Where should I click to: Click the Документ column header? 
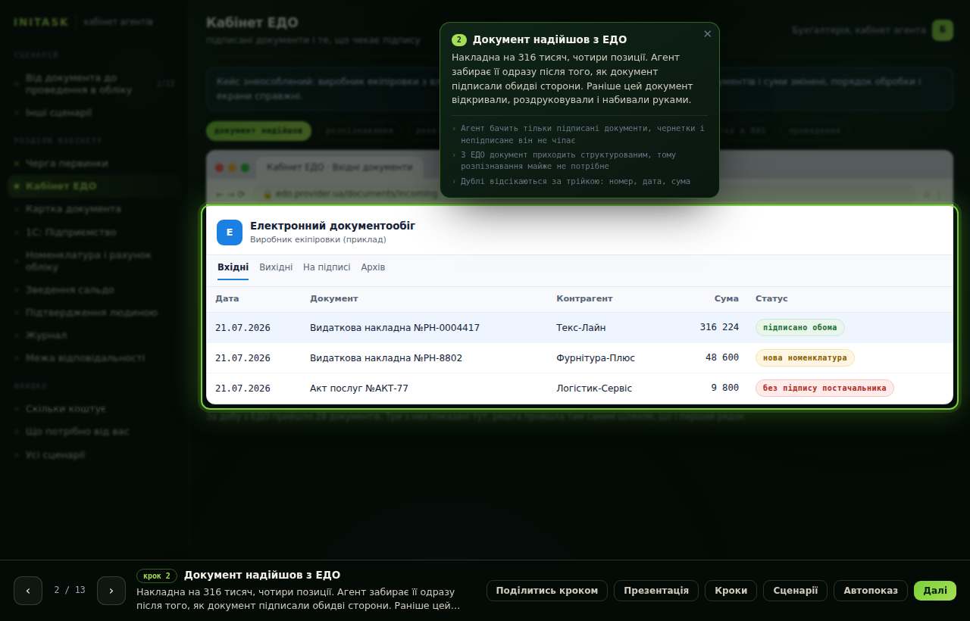pos(334,299)
